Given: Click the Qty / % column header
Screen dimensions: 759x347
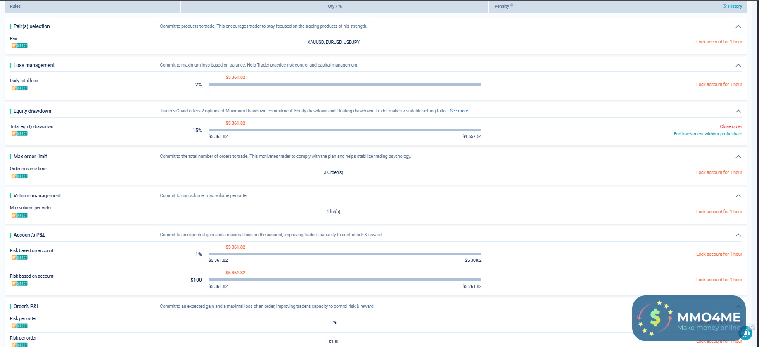Looking at the screenshot, I should coord(334,7).
